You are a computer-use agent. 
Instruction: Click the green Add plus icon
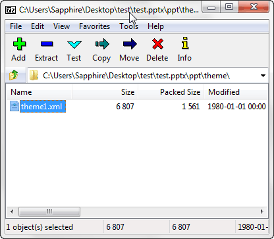(x=19, y=44)
